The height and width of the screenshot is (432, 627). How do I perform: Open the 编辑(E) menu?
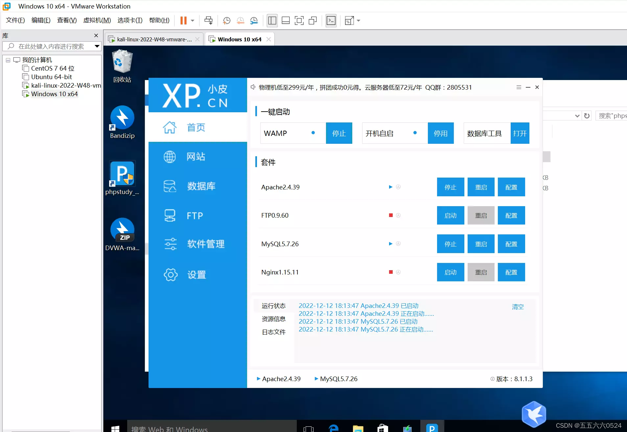pyautogui.click(x=41, y=20)
